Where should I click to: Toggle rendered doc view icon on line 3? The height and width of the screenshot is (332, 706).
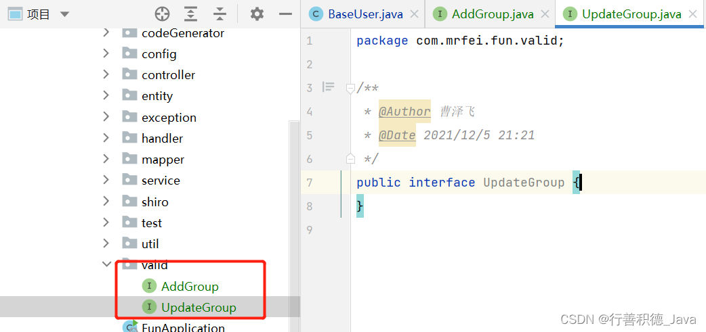click(329, 87)
